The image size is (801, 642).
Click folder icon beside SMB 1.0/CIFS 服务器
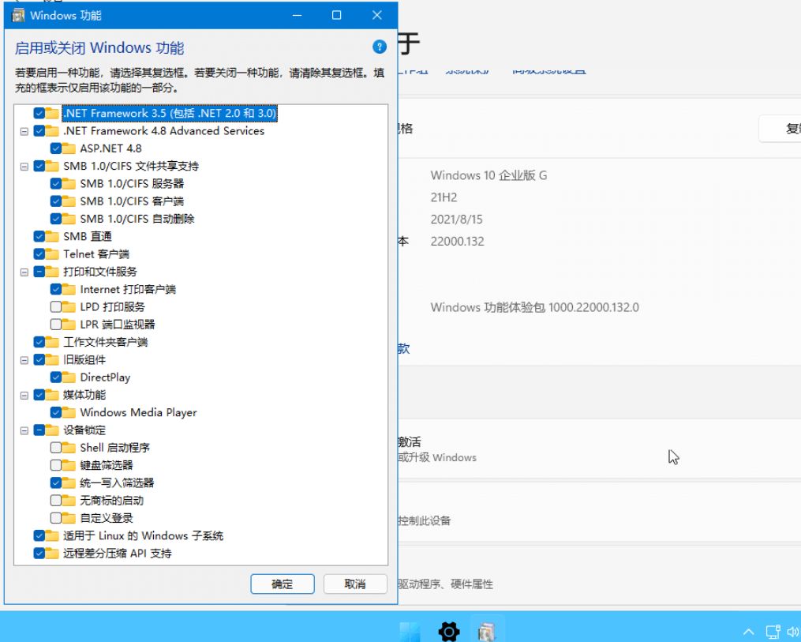click(69, 184)
